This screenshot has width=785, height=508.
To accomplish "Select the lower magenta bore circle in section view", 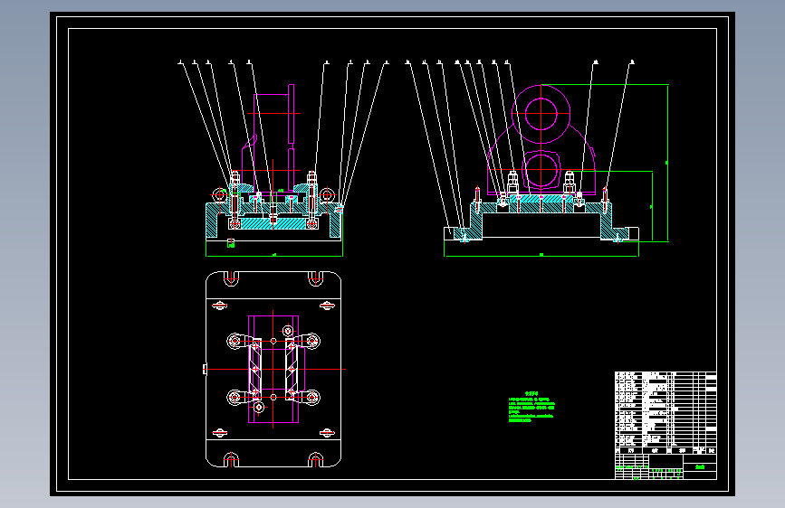I will coord(541,170).
